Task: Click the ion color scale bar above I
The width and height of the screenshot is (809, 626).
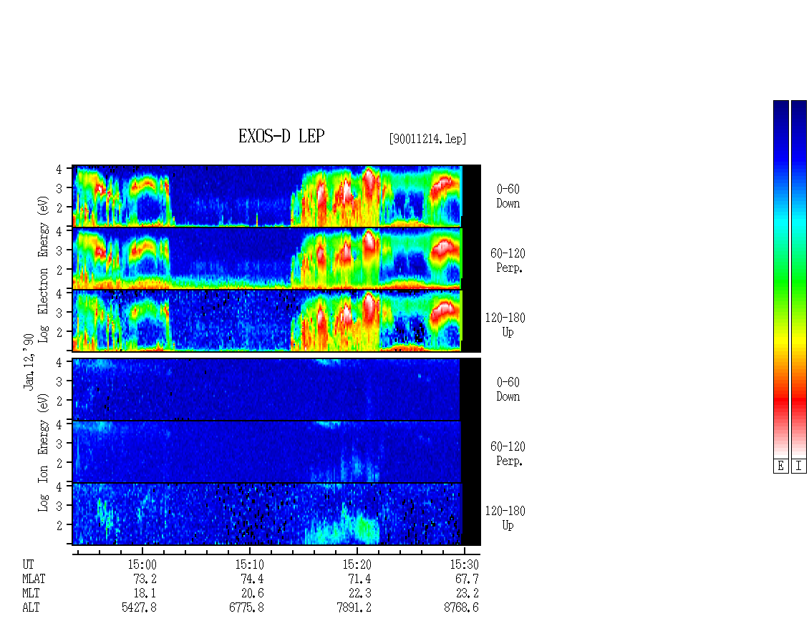Action: pos(799,279)
